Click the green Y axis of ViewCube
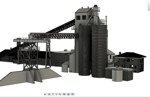 tap(148, 5)
